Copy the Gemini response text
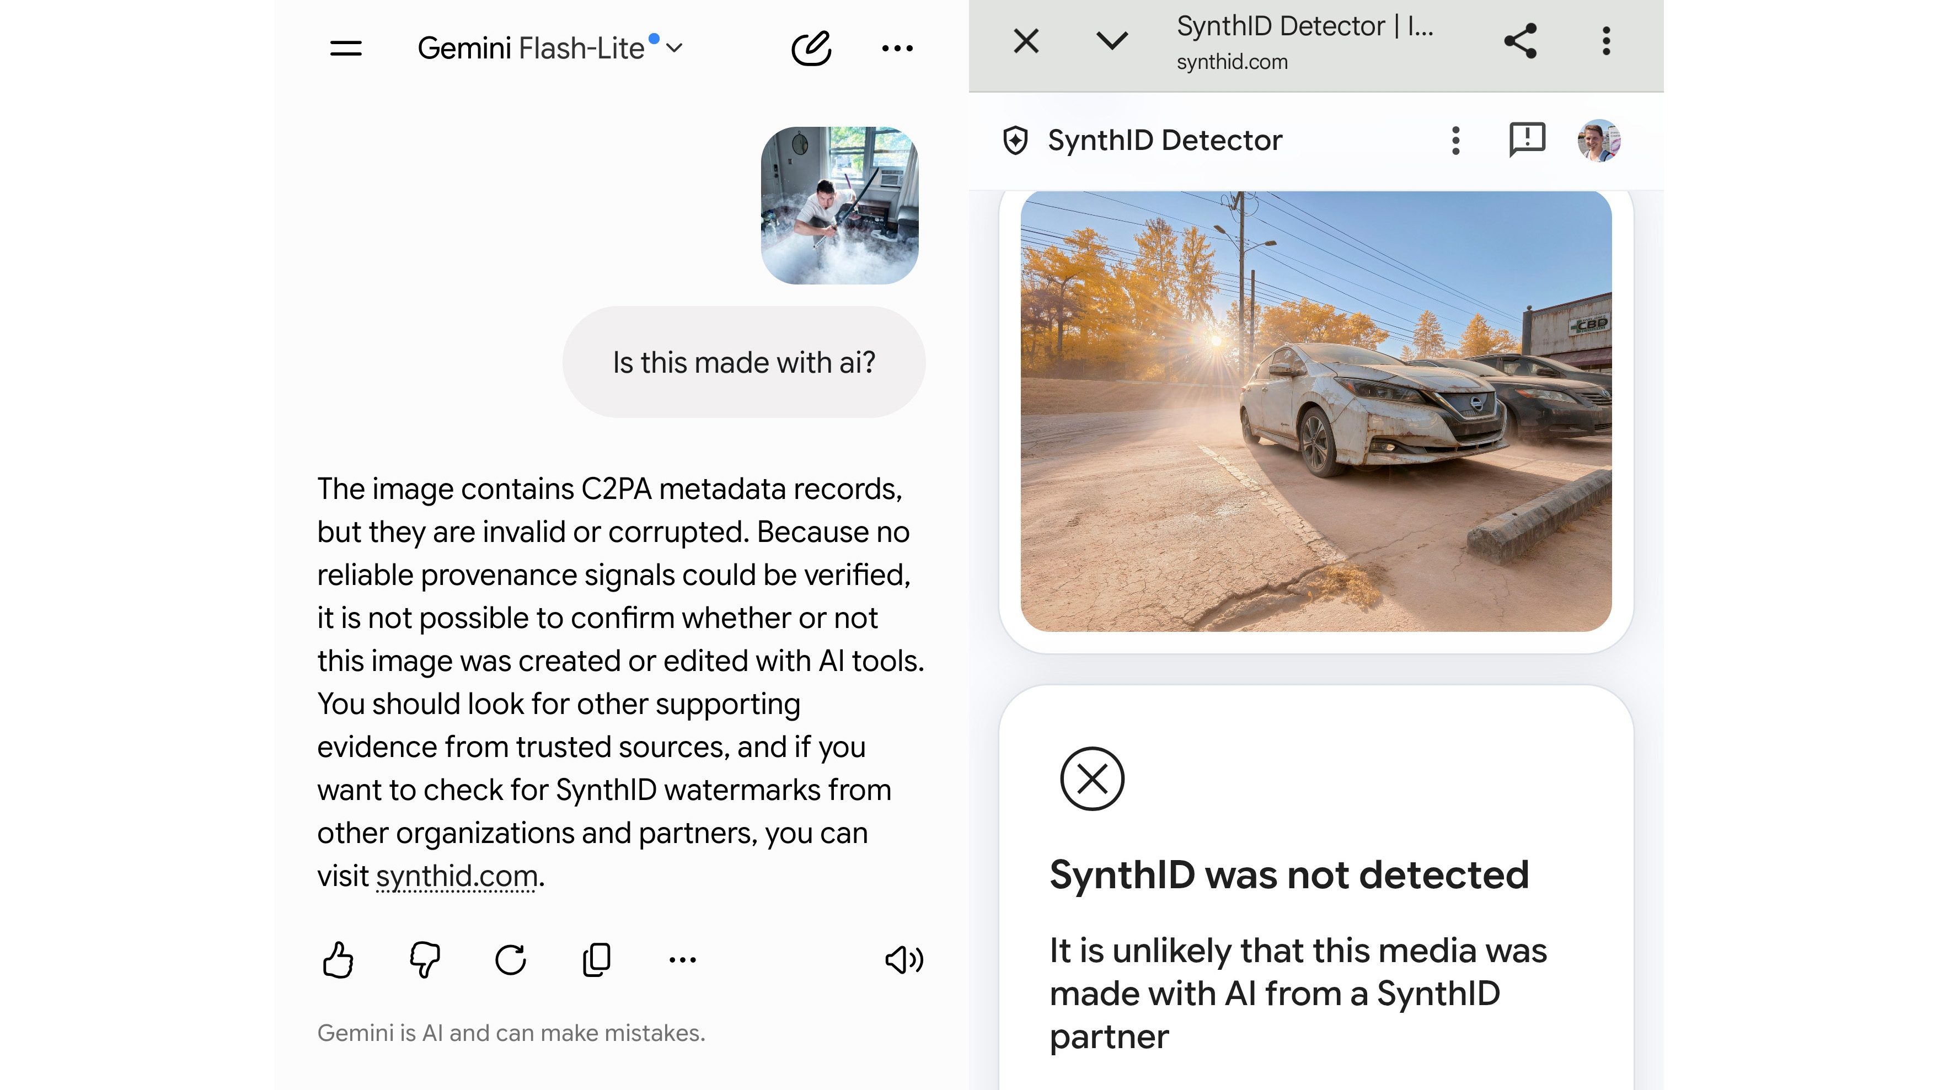The height and width of the screenshot is (1090, 1938). (597, 960)
